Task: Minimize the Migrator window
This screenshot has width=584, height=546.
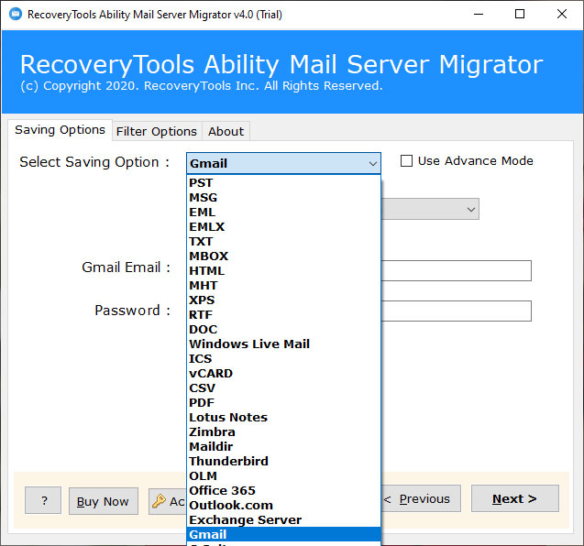Action: [479, 14]
